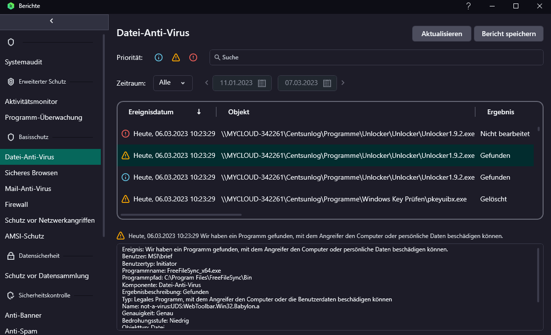The height and width of the screenshot is (335, 551).
Task: Toggle the critical priority filter icon
Action: pos(193,57)
